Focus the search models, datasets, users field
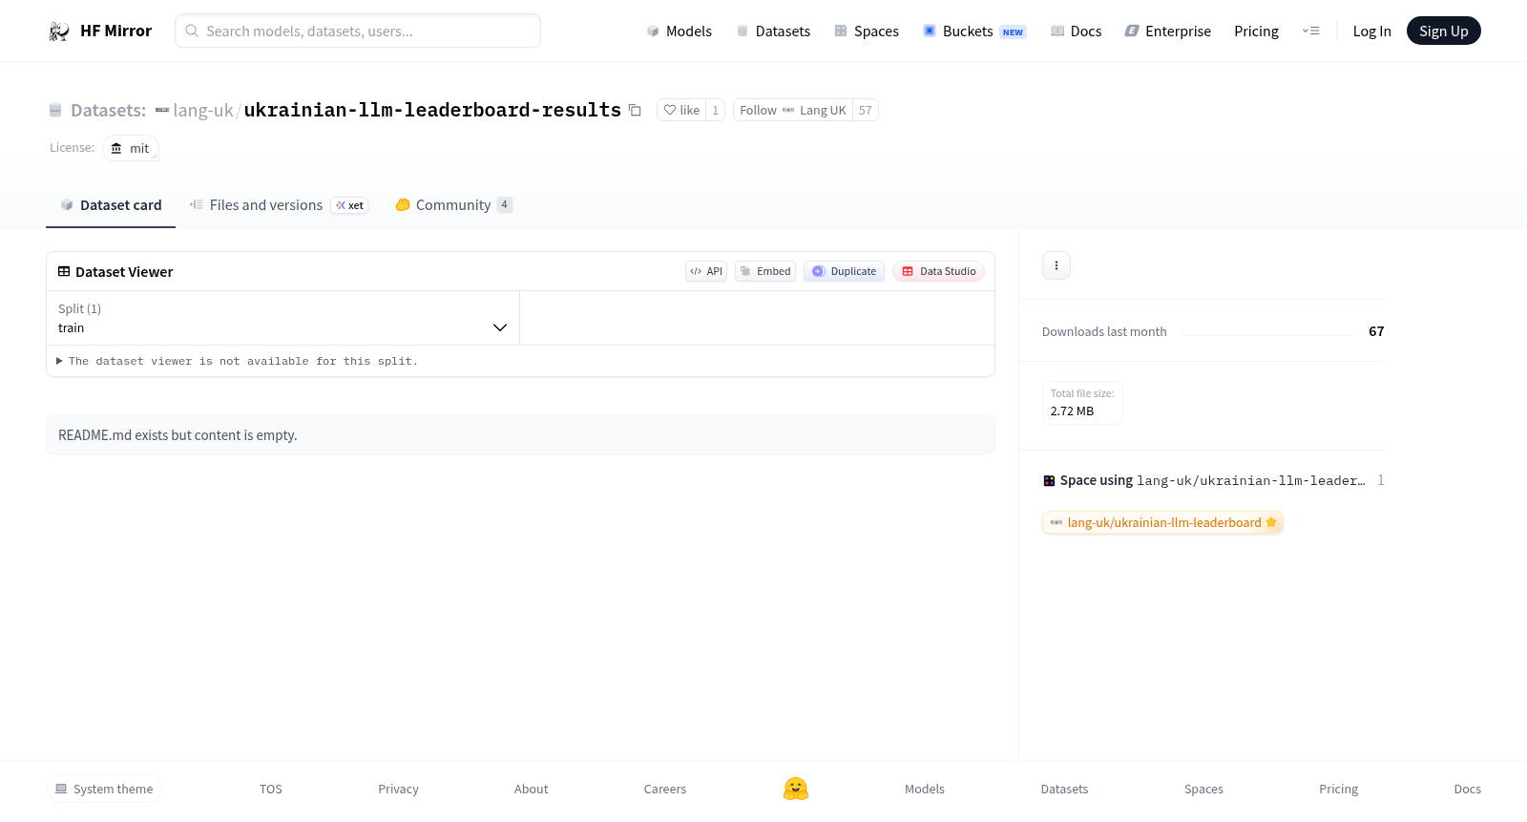The width and height of the screenshot is (1527, 822). [x=358, y=31]
